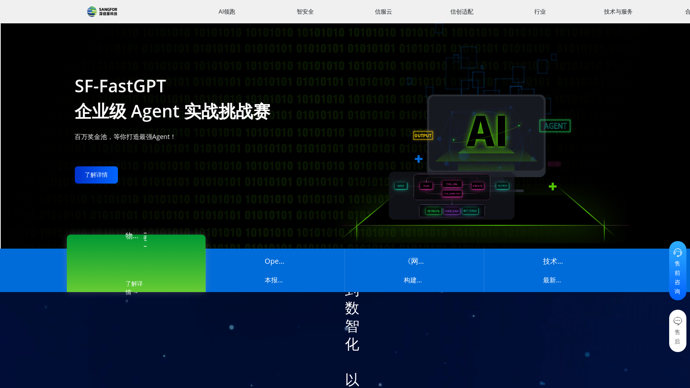
Task: Click the 最新... subtitle text
Action: click(x=552, y=280)
